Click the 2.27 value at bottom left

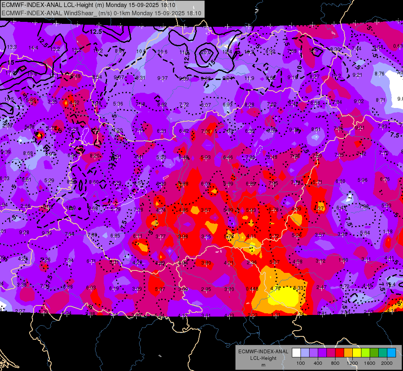[x=20, y=311]
